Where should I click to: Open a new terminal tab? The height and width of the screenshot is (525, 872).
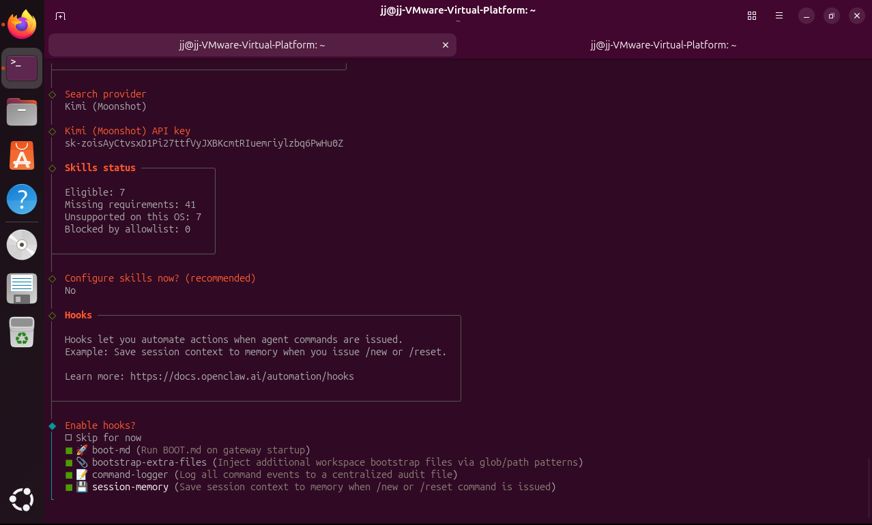61,16
